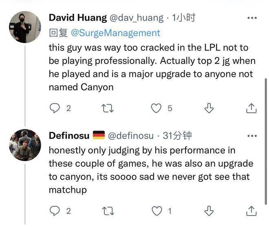
Task: Share David Huang's tweet
Action: [x=251, y=108]
